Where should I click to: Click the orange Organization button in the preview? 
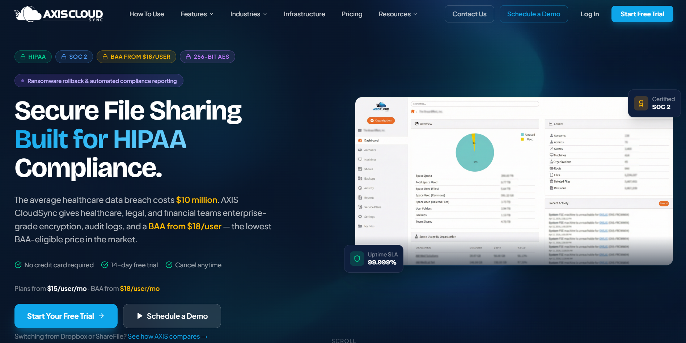(381, 121)
